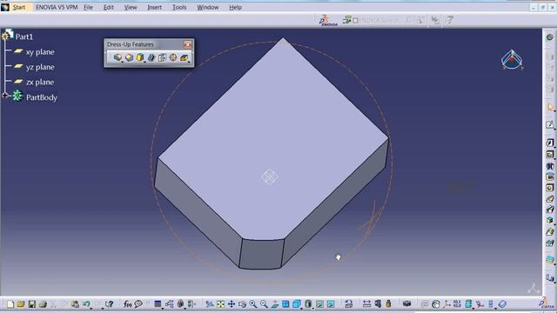Click the Zoom Out icon
557x313 pixels.
click(264, 304)
